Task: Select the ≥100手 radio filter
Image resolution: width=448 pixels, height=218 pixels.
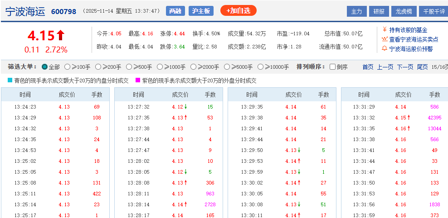Action: (67, 67)
